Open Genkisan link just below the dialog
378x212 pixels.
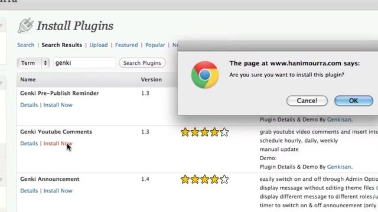click(x=339, y=120)
